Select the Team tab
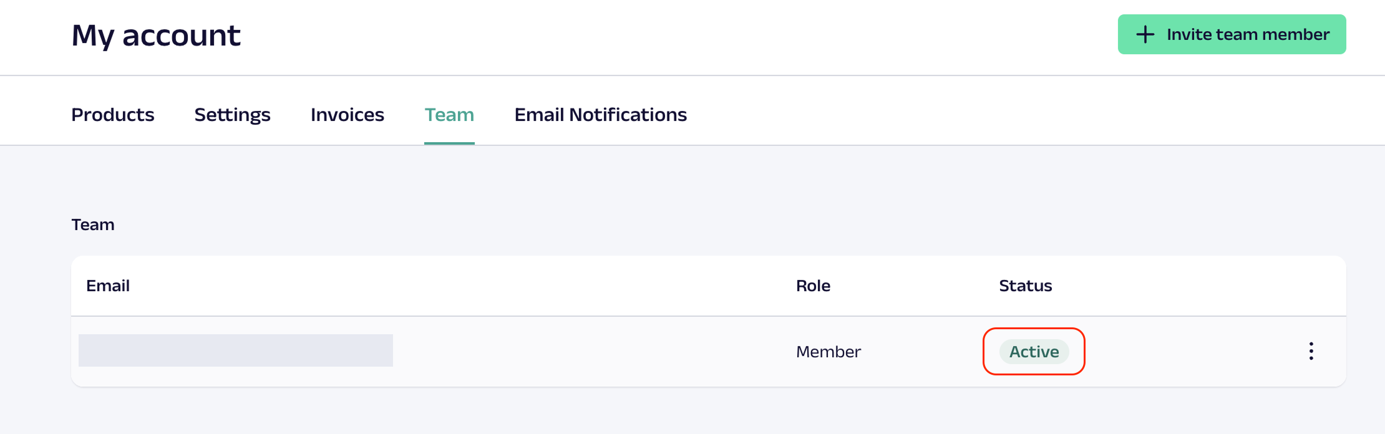The width and height of the screenshot is (1385, 434). (449, 115)
